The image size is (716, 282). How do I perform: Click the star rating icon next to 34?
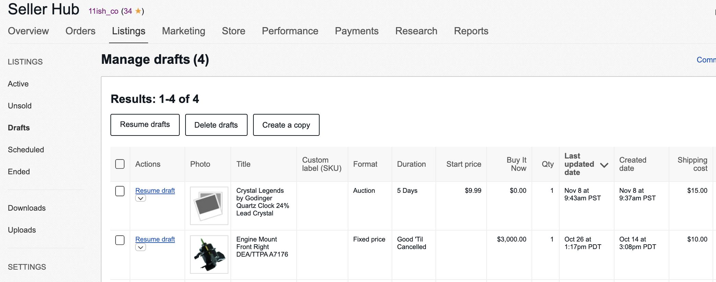(138, 11)
